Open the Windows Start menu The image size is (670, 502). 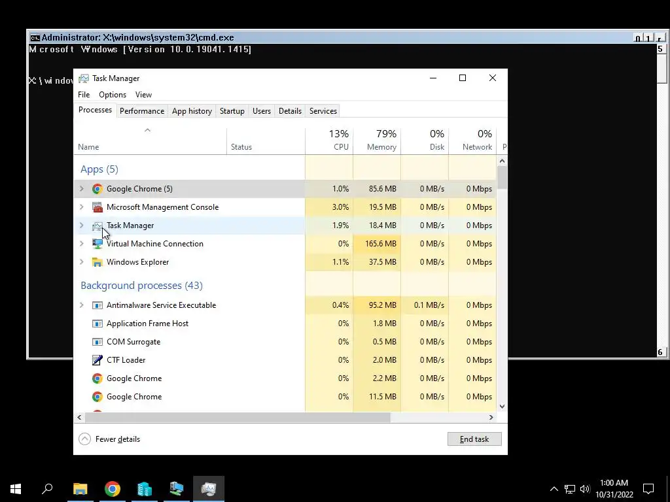[16, 488]
